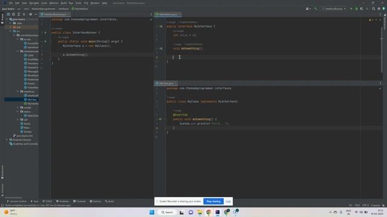Open tab options menu of InterfaceRunner editor
387x217 pixels.
(x=151, y=14)
